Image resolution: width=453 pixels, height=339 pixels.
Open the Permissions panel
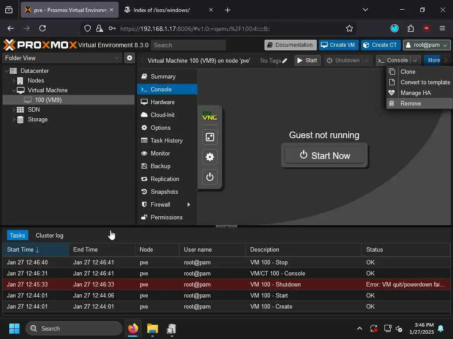pos(167,217)
